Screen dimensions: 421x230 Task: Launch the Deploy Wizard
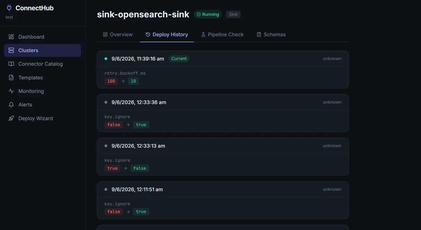pyautogui.click(x=43, y=118)
